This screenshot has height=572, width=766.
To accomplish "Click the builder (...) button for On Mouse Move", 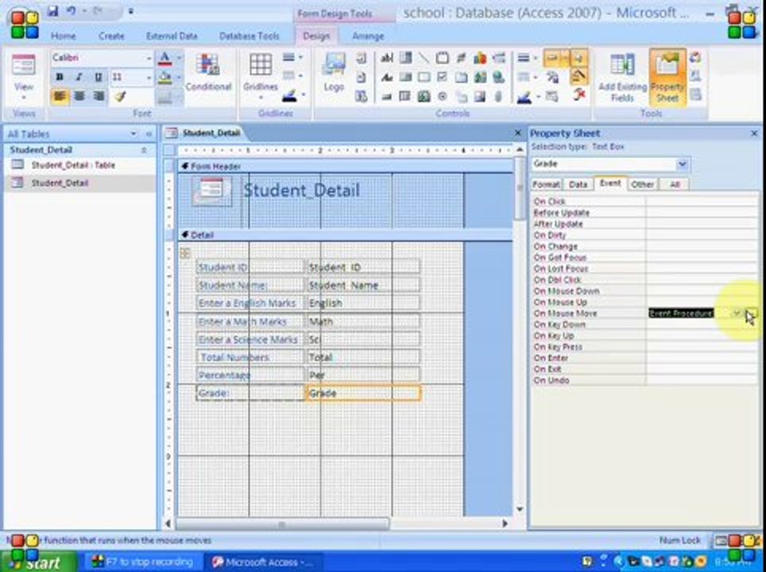I will [752, 313].
